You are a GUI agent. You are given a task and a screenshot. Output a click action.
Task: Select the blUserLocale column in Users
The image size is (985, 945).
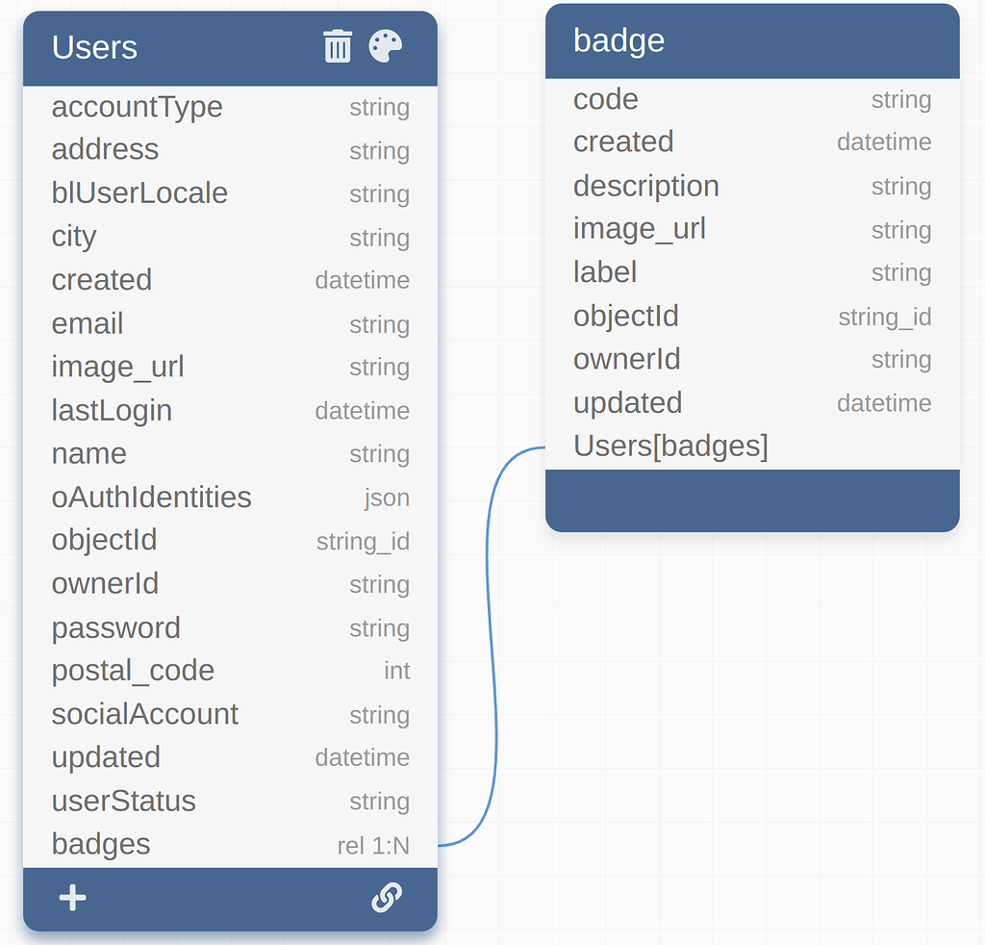point(231,193)
